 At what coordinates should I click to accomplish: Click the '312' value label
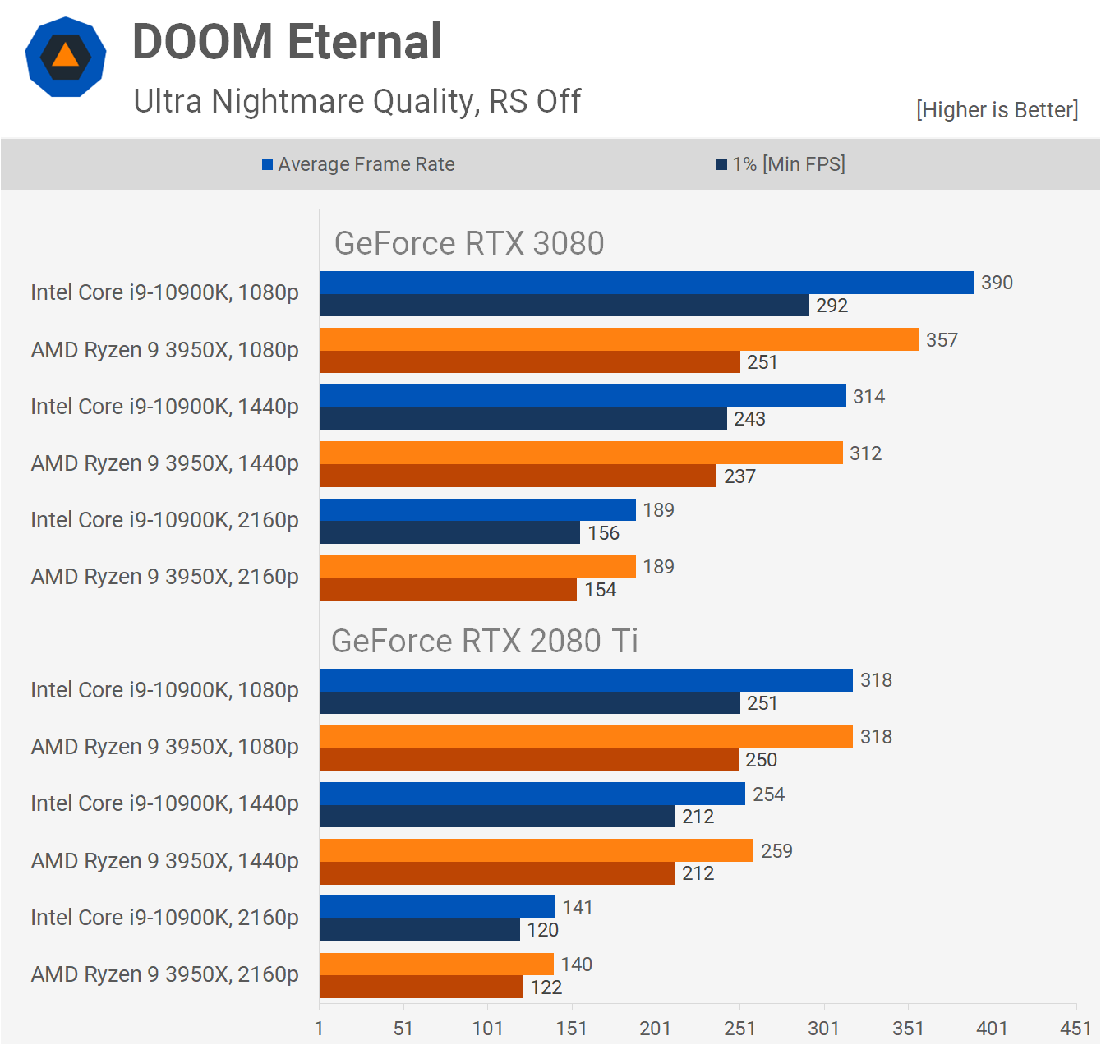point(865,453)
